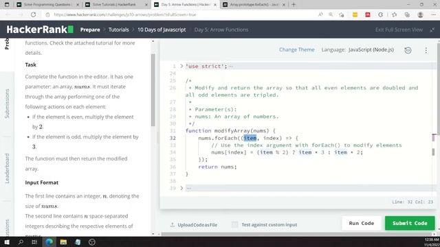
Task: Open the Leaderboard side tab
Action: (7, 169)
